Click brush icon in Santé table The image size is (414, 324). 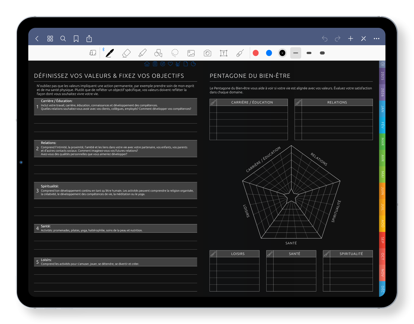point(270,254)
